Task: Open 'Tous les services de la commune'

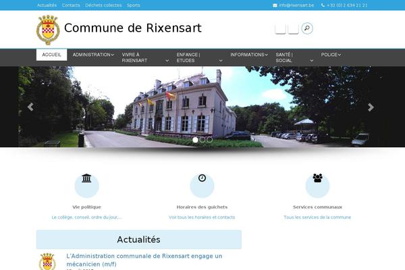Action: point(317,217)
